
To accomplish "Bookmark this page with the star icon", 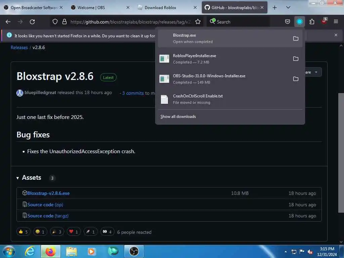I will click(x=198, y=22).
